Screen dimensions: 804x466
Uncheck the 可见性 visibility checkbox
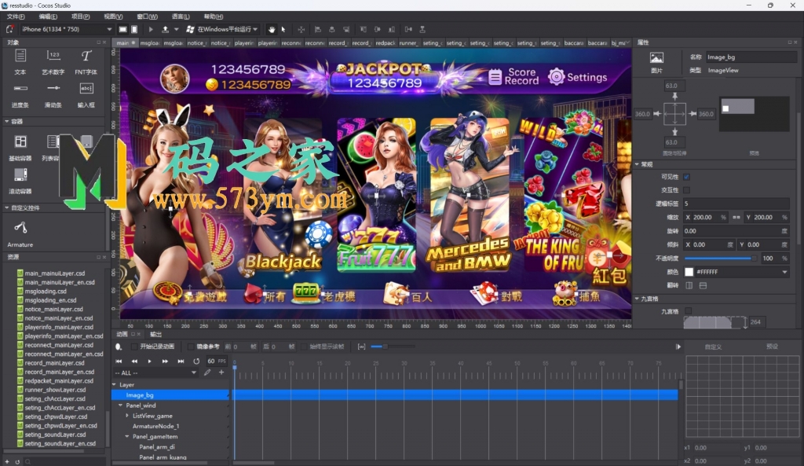(x=686, y=177)
